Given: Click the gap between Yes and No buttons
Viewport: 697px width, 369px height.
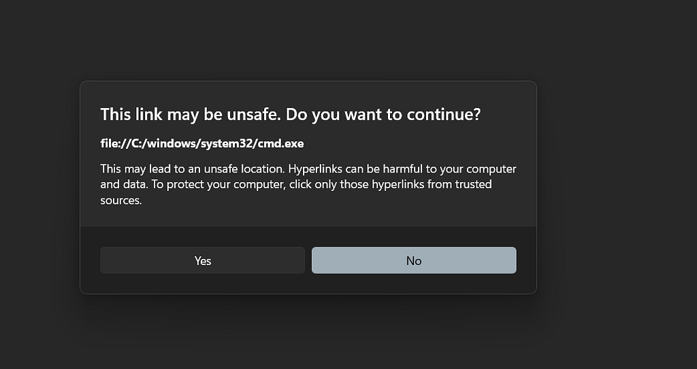Looking at the screenshot, I should coord(308,260).
